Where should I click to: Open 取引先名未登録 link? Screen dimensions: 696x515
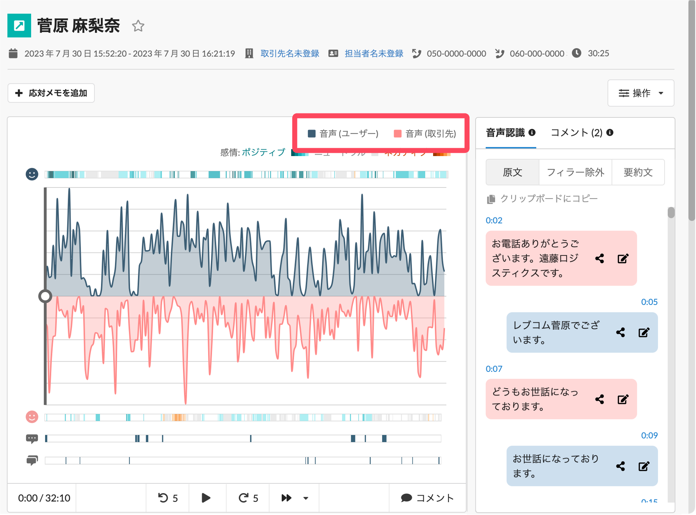[290, 53]
